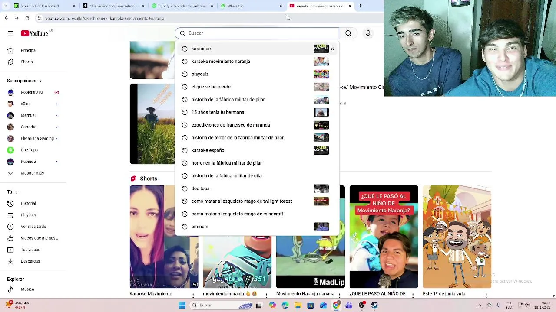Open Carrerita channel subscription
Viewport: 556px width, 312px height.
tap(29, 127)
